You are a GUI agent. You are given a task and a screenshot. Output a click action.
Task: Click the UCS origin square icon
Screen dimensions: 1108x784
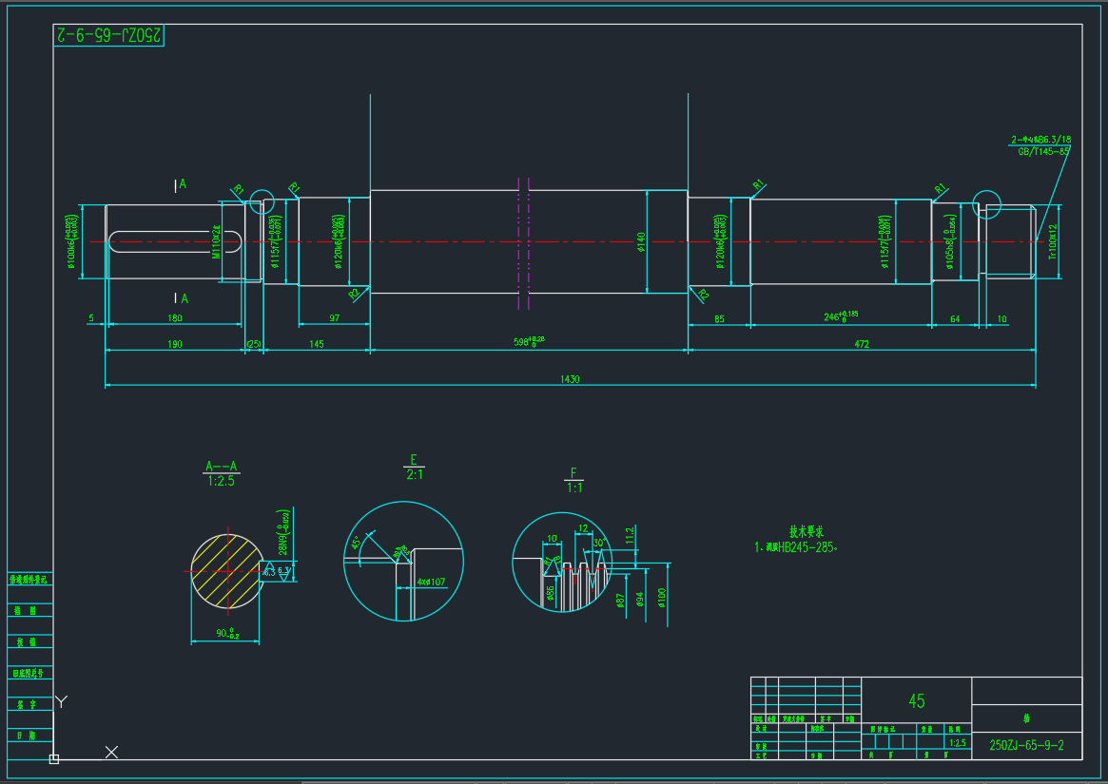pyautogui.click(x=54, y=758)
